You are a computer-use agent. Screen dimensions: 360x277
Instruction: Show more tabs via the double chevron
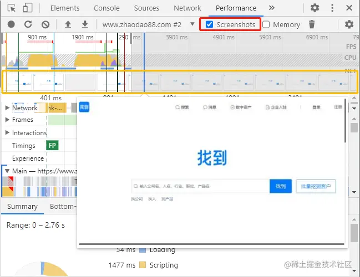[x=271, y=8]
